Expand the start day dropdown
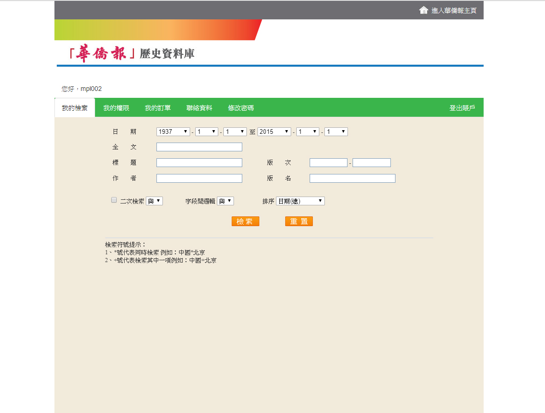The width and height of the screenshot is (545, 413). click(235, 132)
